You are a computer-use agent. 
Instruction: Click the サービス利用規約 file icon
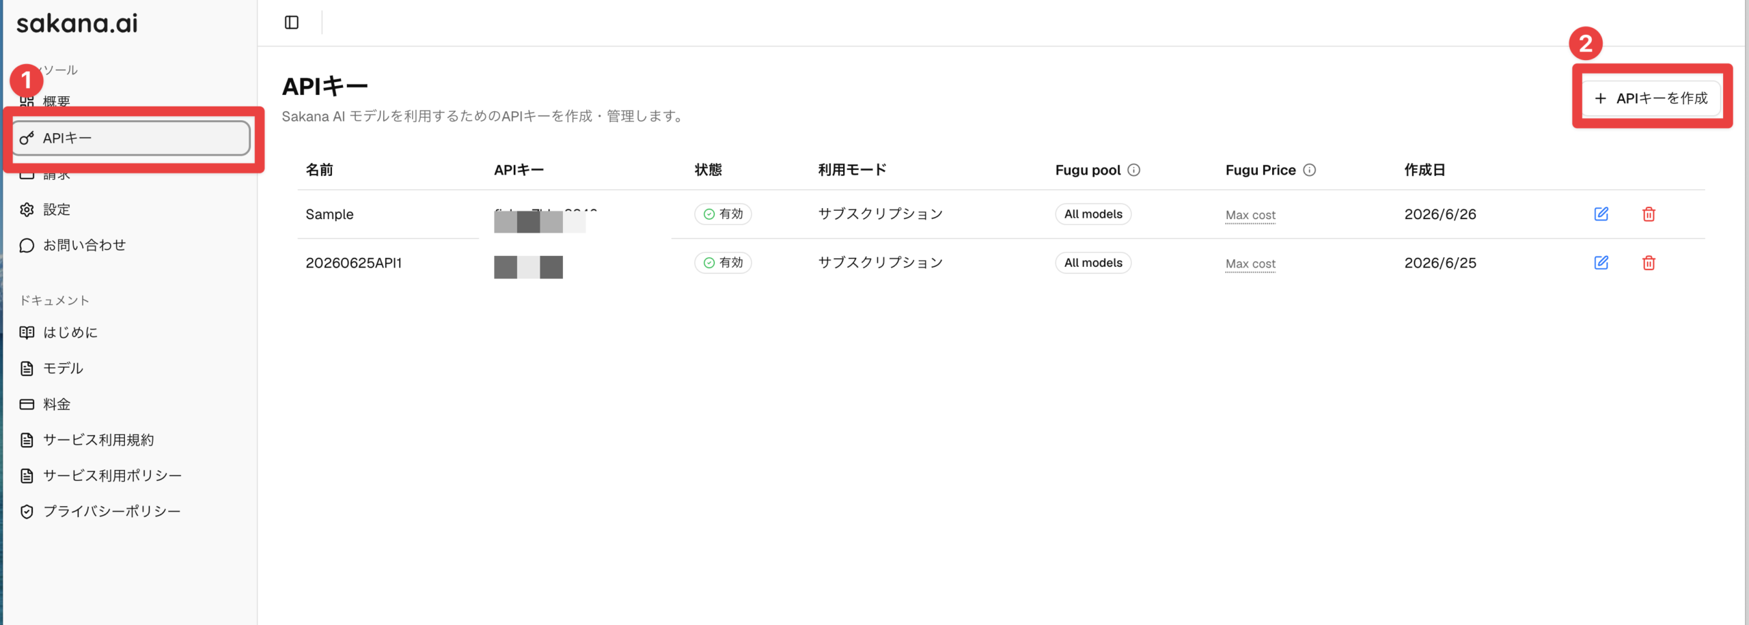click(27, 440)
